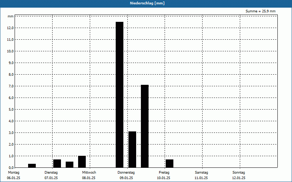This screenshot has width=292, height=182.
Task: Click the '8,0' y-axis value
Action: coord(11,75)
